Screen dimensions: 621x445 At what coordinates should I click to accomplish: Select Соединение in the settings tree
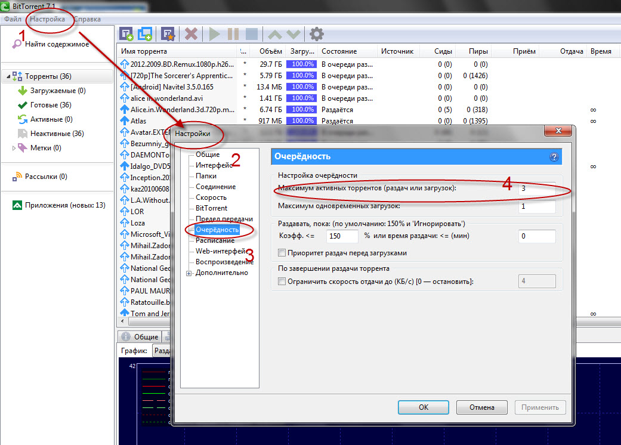click(x=215, y=187)
